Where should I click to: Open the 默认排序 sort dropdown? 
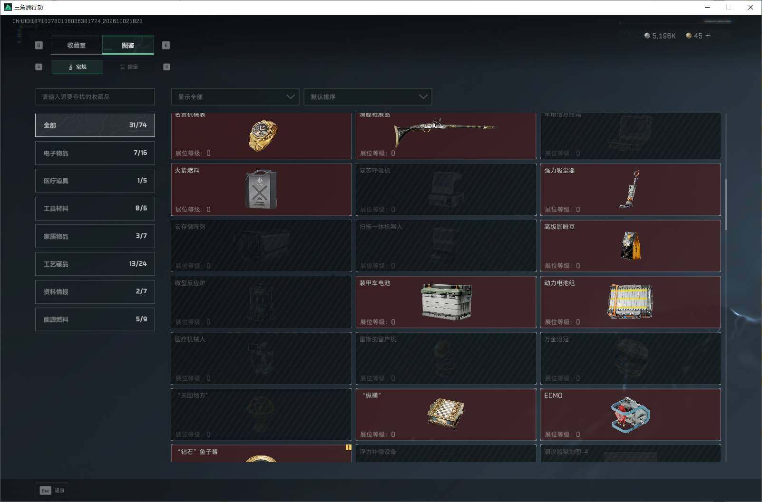coord(368,97)
